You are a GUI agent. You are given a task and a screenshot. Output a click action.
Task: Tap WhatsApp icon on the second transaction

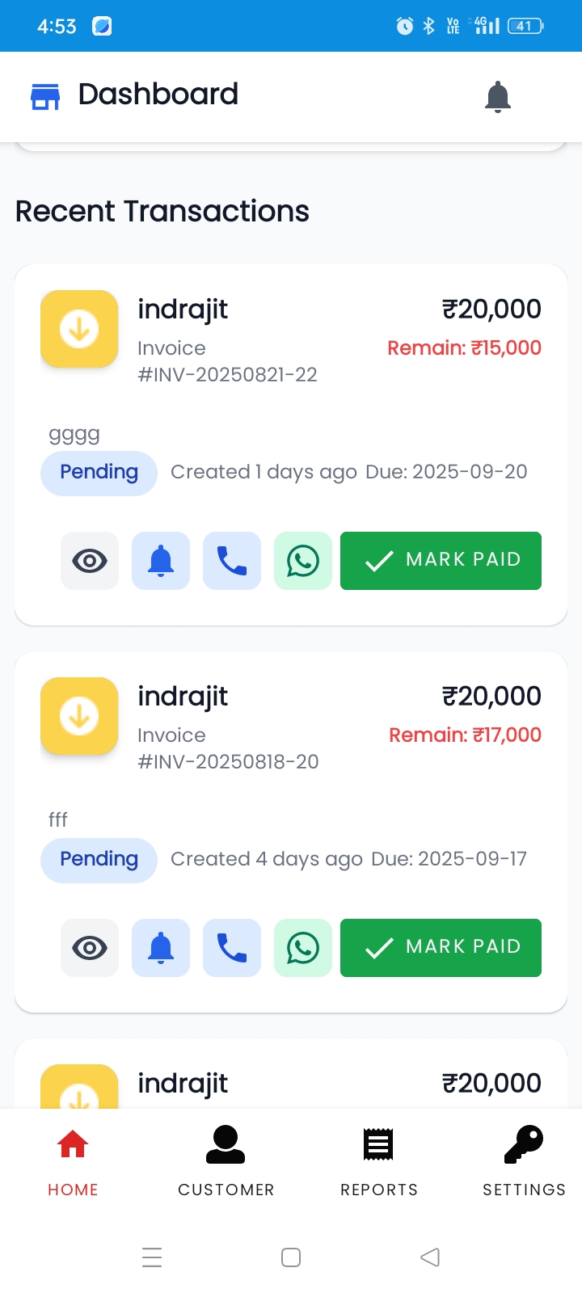click(x=302, y=948)
